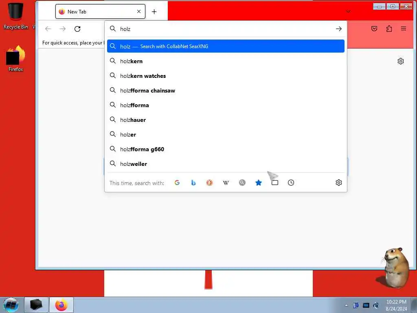This screenshot has height=313, width=417.
Task: Click the tray monitor display icon
Action: (366, 306)
